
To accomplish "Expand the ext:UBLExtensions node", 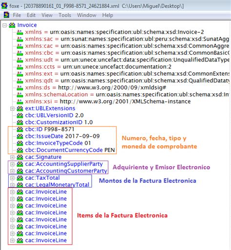I will pyautogui.click(x=12, y=108).
